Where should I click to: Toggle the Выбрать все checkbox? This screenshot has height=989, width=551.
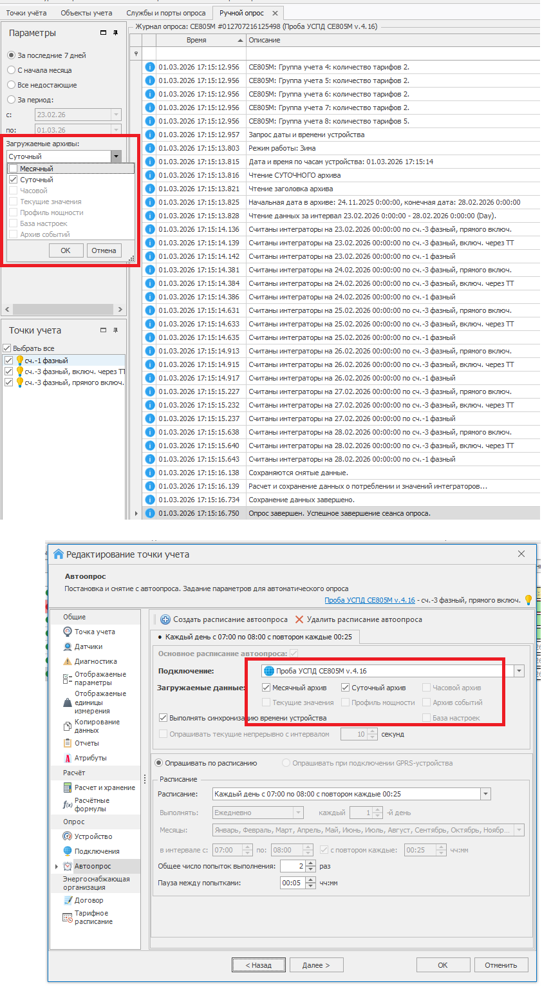coord(7,348)
